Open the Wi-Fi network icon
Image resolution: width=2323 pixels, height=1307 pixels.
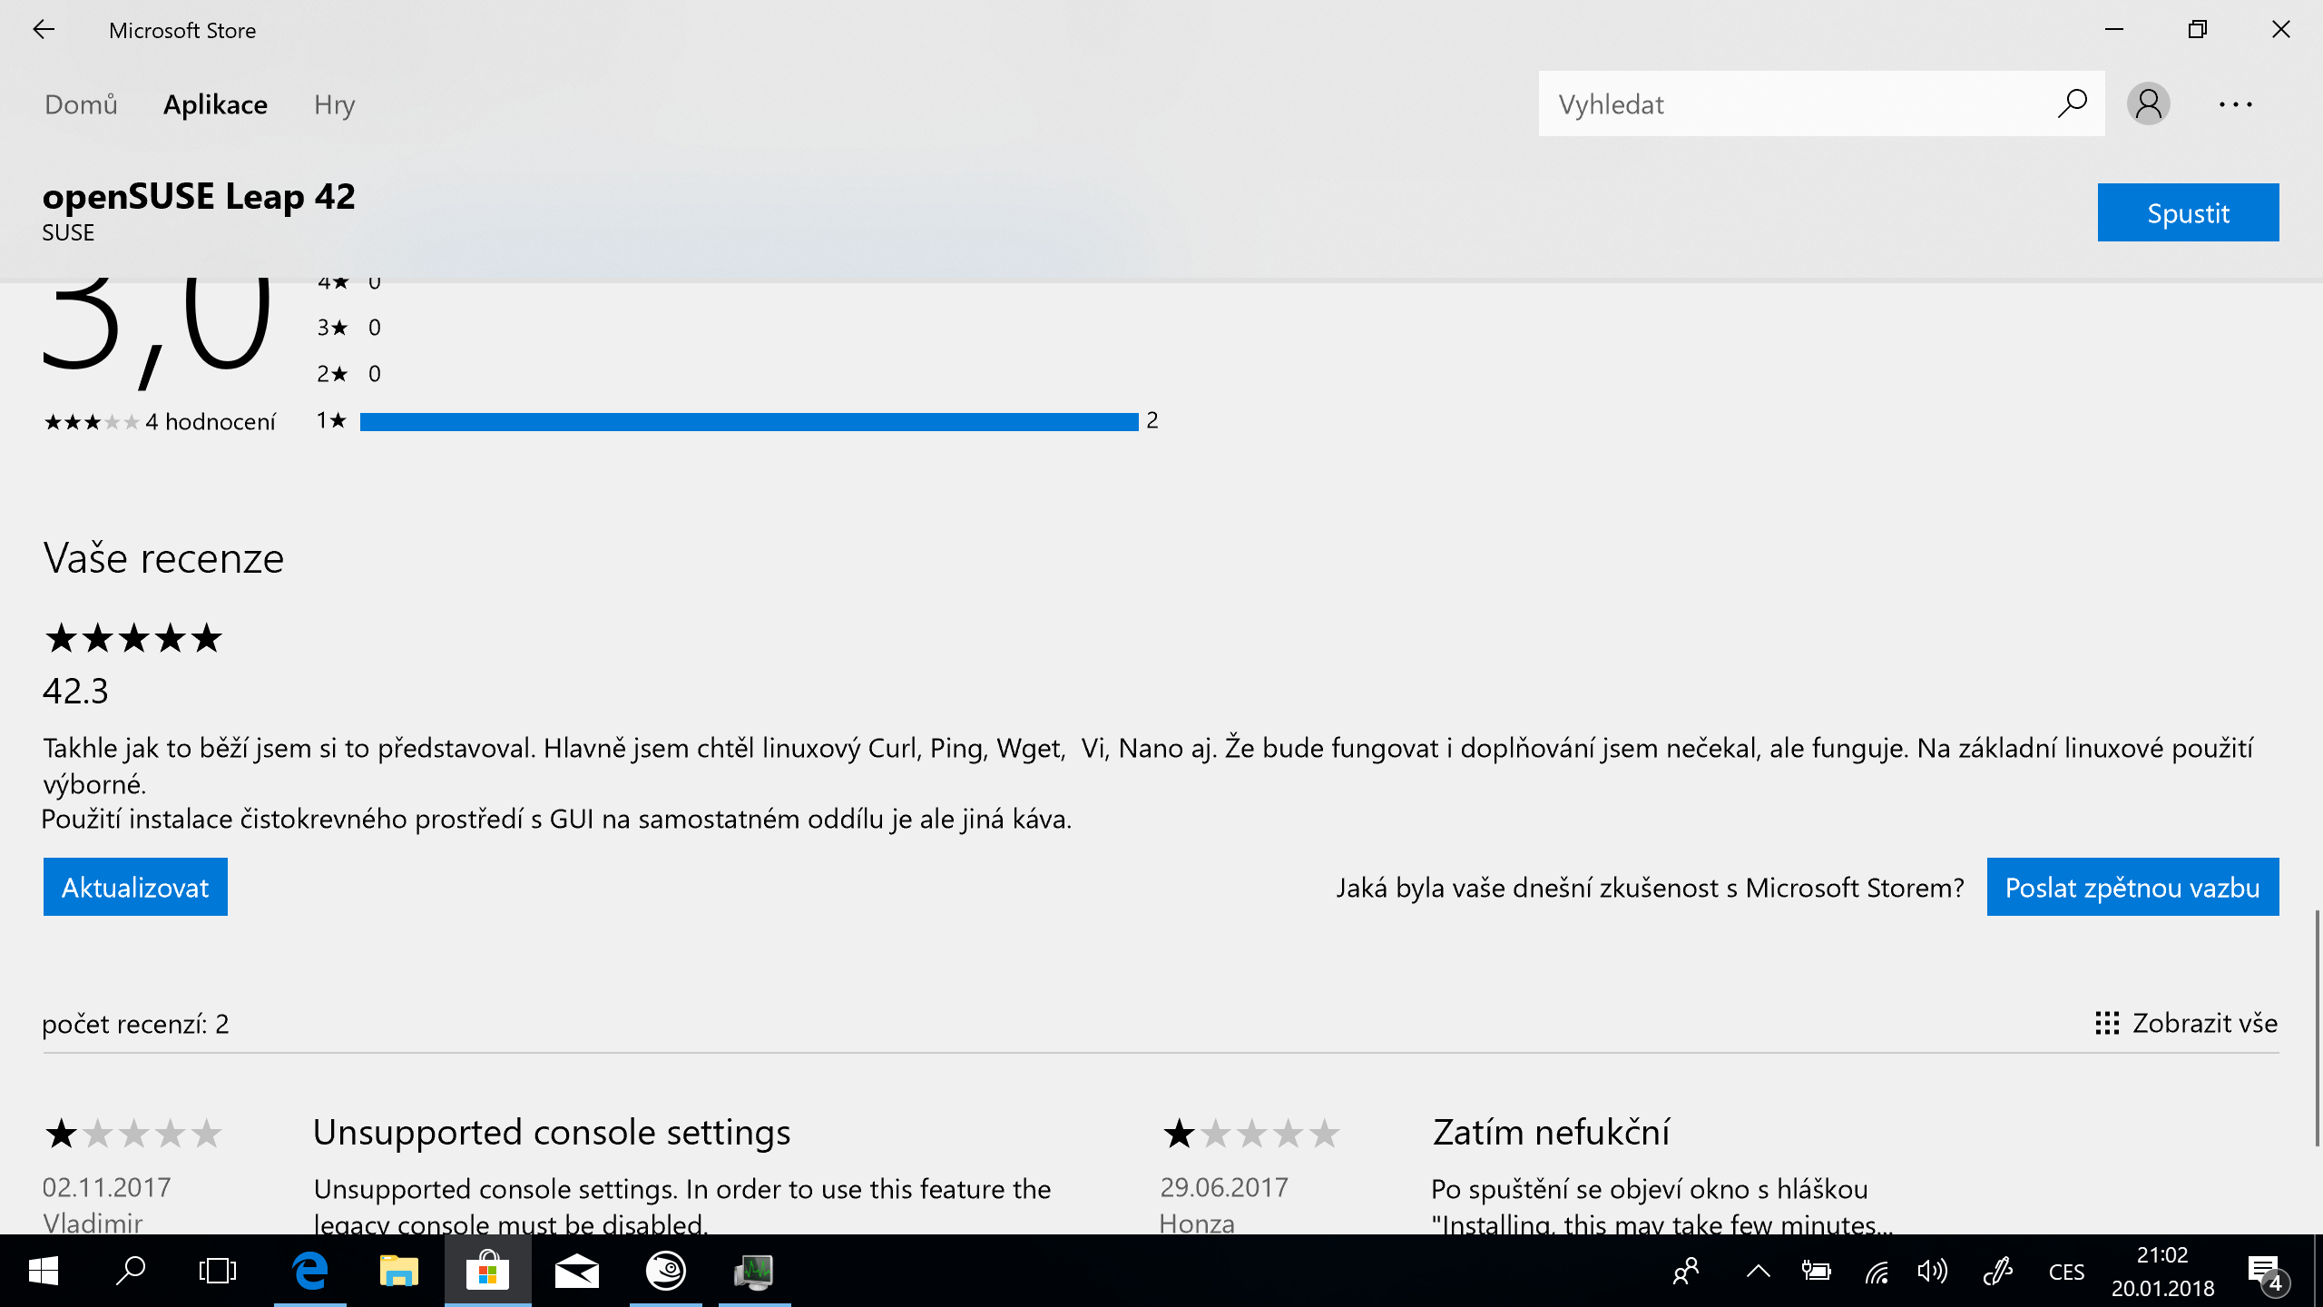tap(1877, 1272)
